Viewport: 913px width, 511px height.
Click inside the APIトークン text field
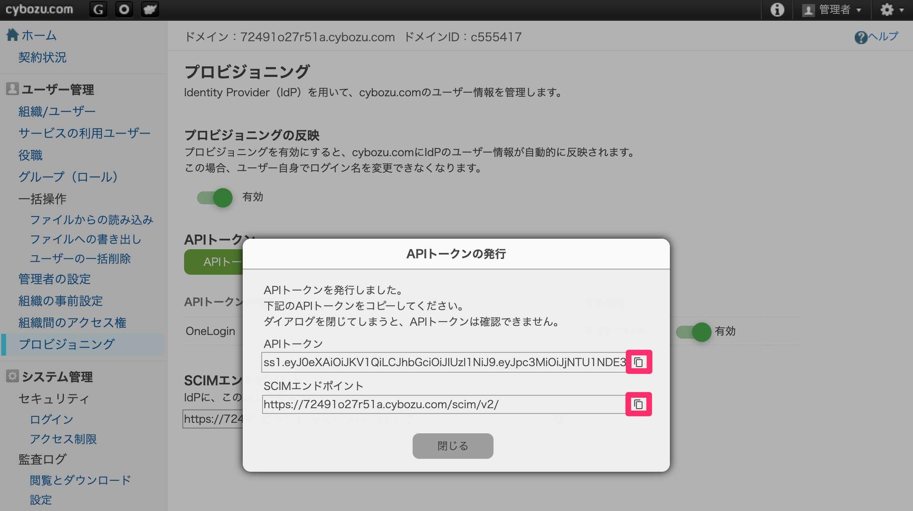pos(444,362)
